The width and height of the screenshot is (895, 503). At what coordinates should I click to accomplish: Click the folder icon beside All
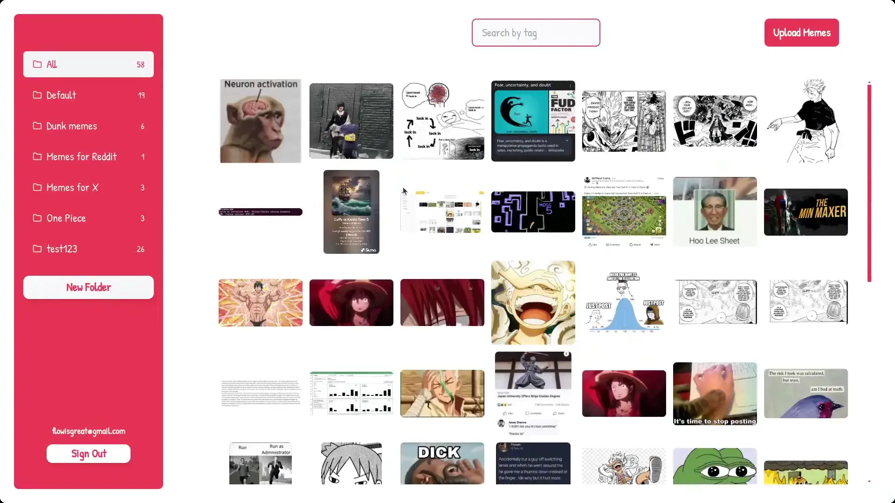point(37,64)
